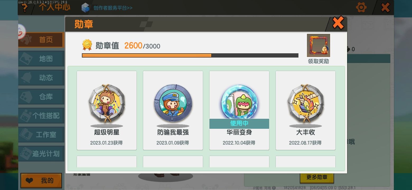
Task: Open the 仓库 tab
Action: (x=41, y=97)
